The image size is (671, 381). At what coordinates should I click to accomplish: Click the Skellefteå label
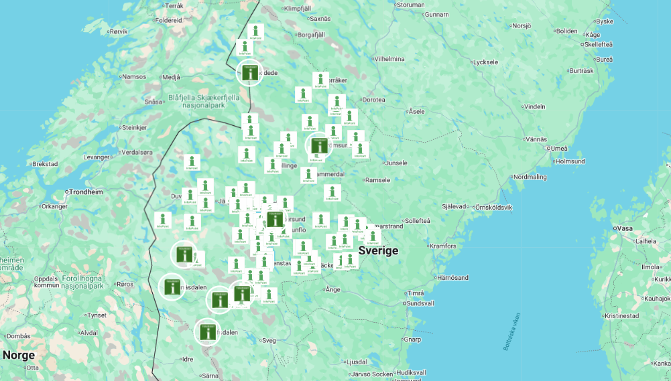(599, 44)
